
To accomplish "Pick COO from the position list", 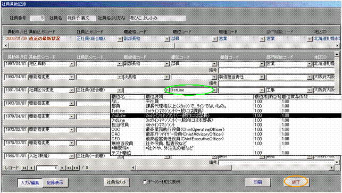I will 226,130.
